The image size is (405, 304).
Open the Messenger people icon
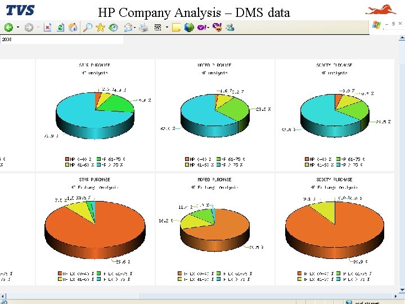pyautogui.click(x=230, y=28)
